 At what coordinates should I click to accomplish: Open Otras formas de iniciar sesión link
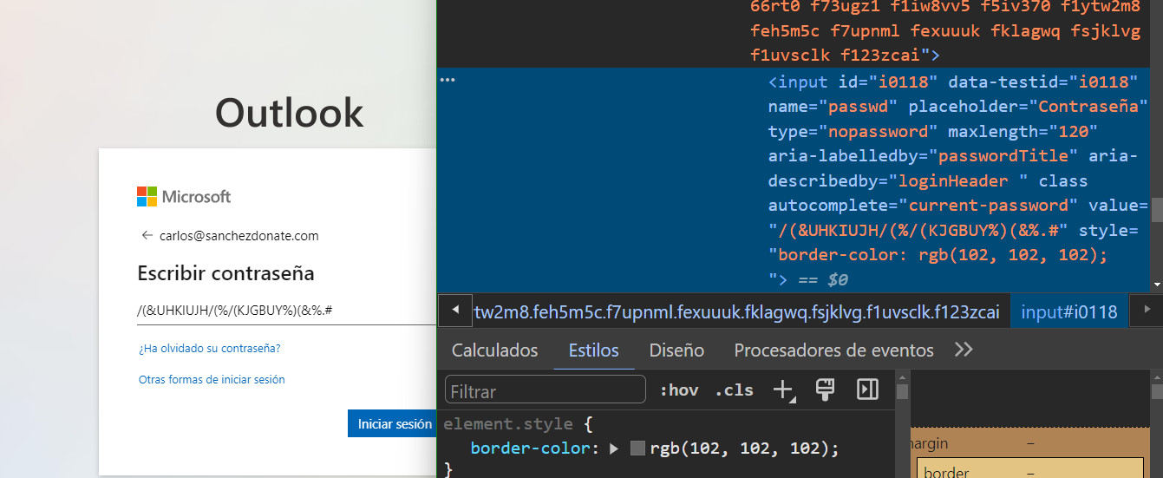click(x=212, y=380)
